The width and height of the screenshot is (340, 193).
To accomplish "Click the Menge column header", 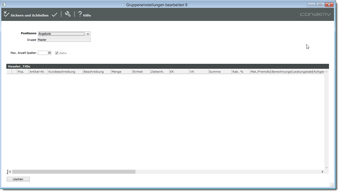I will (121, 72).
